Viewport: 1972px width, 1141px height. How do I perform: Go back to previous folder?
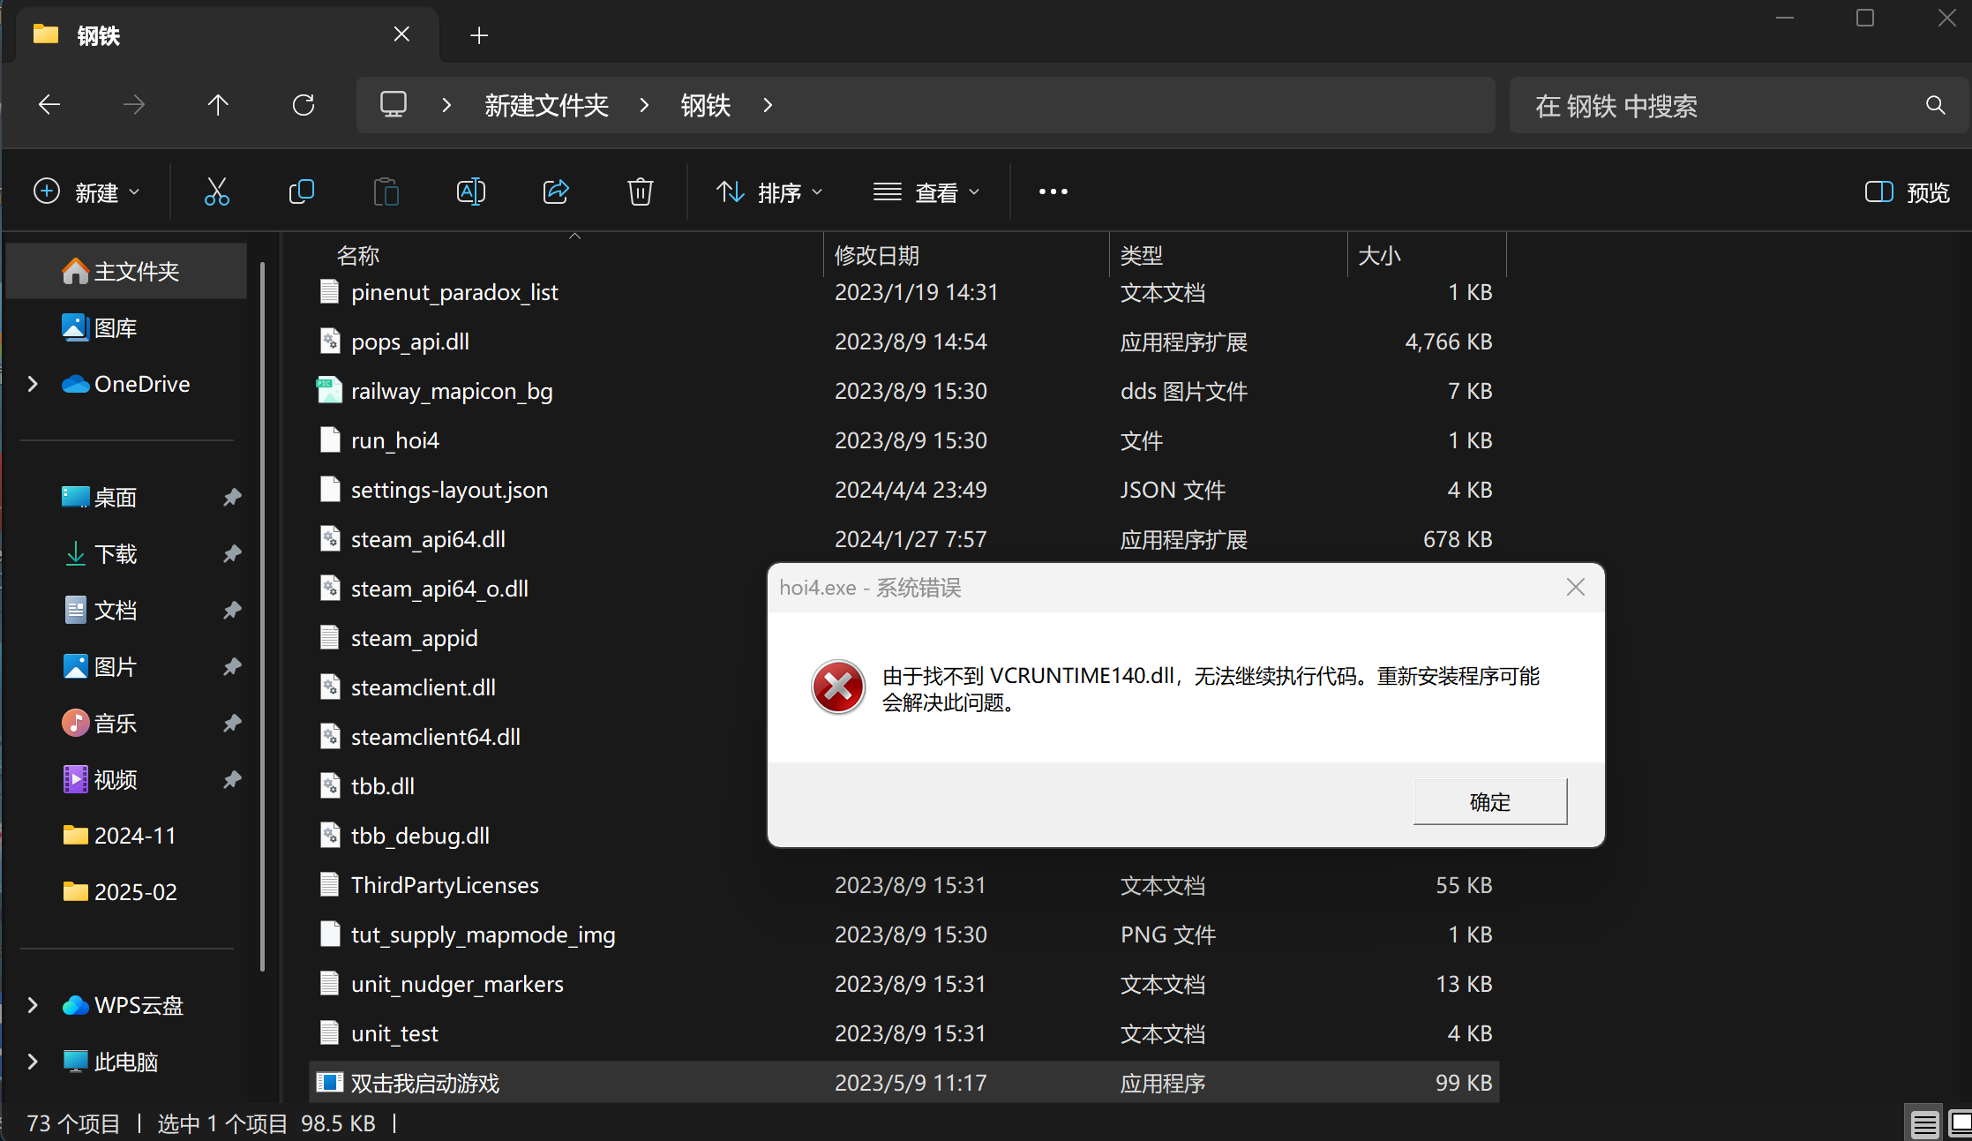click(x=49, y=106)
